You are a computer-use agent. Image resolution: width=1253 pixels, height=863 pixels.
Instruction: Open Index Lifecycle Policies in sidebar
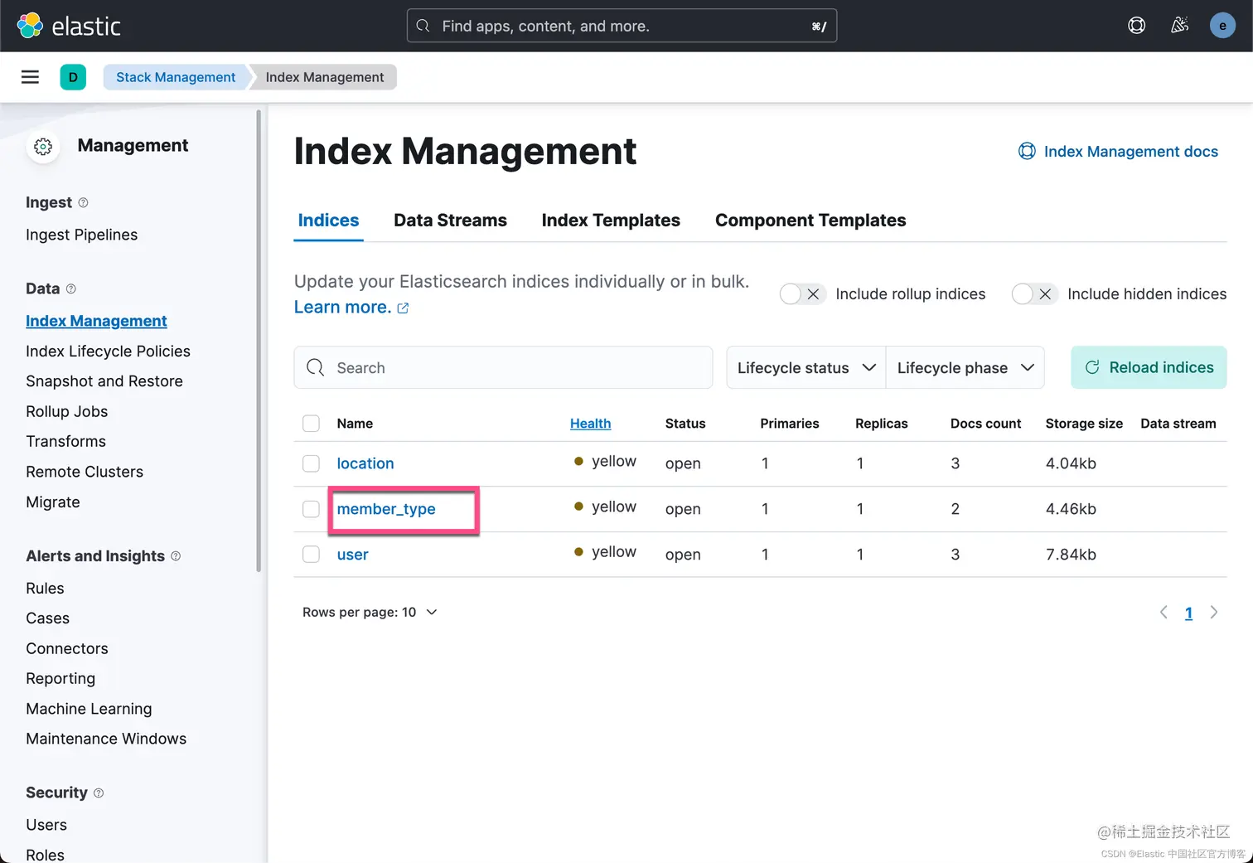pos(108,352)
